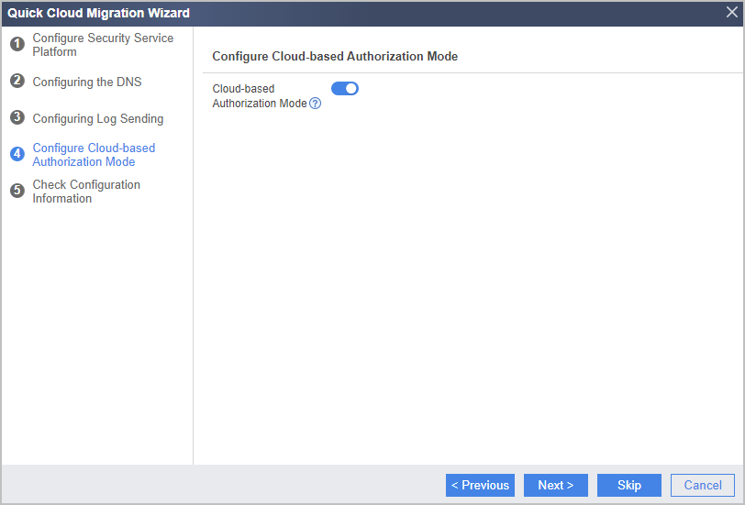Click the Configure Cloud-based Authorization Mode heading

pos(335,57)
